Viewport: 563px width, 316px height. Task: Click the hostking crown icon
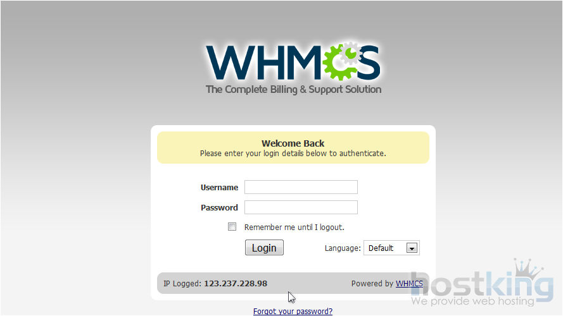point(529,269)
